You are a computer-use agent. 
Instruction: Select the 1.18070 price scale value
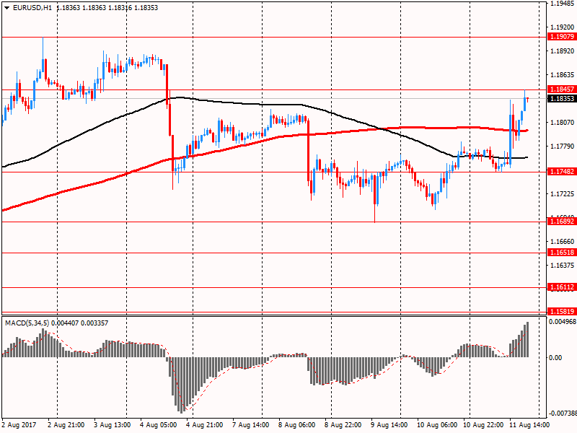(562, 122)
